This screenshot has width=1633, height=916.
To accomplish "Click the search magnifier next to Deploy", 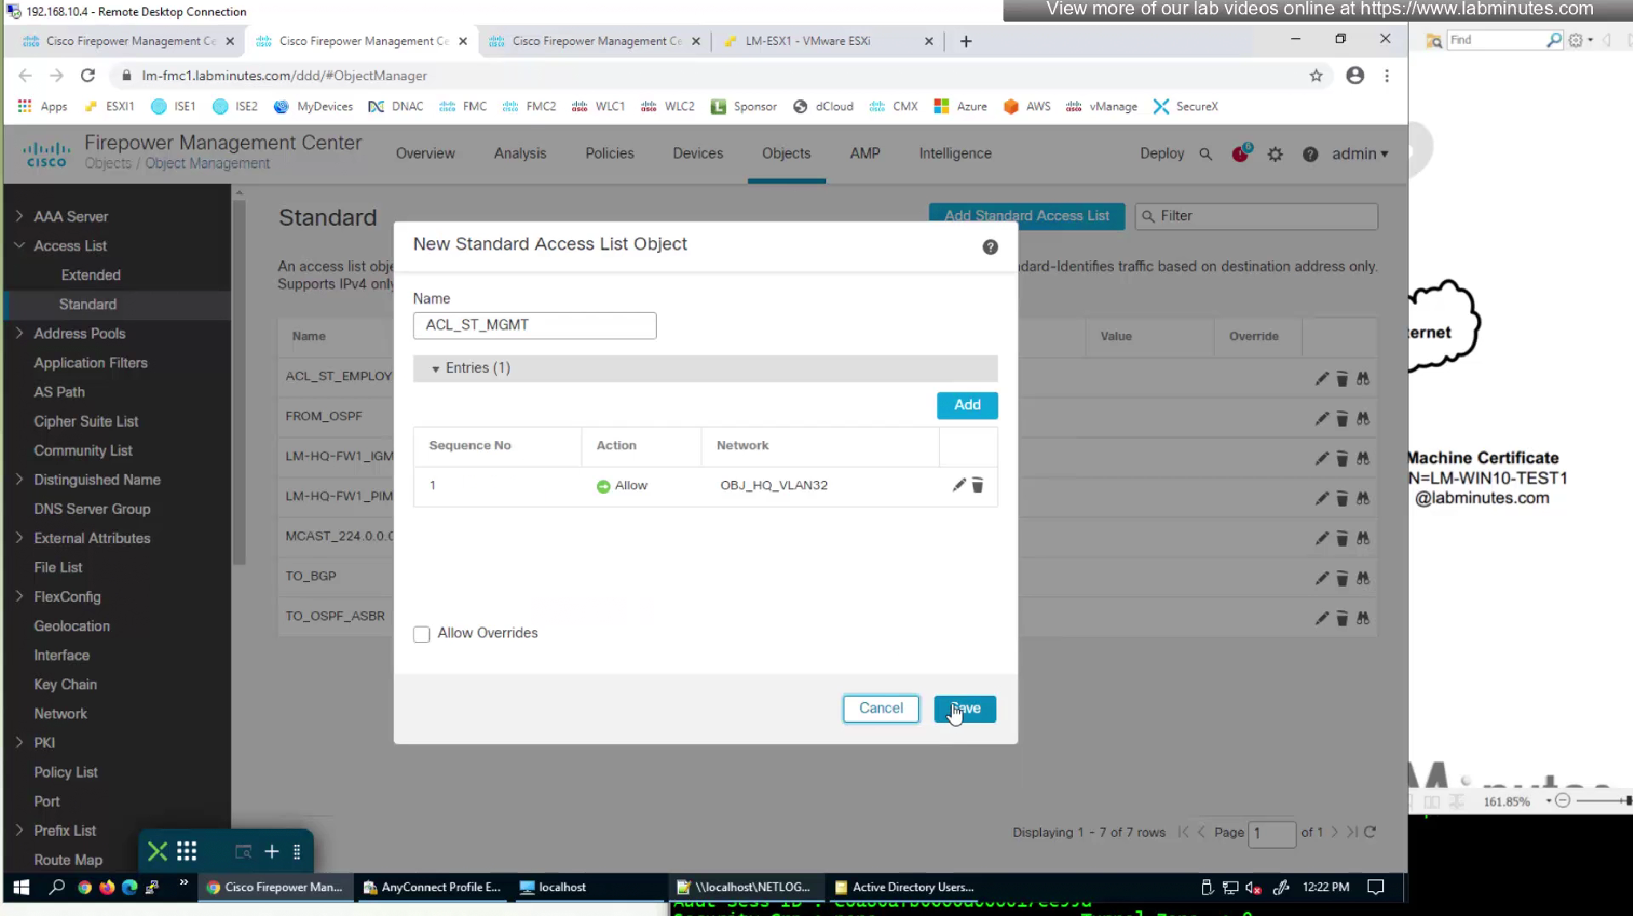I will click(x=1205, y=154).
